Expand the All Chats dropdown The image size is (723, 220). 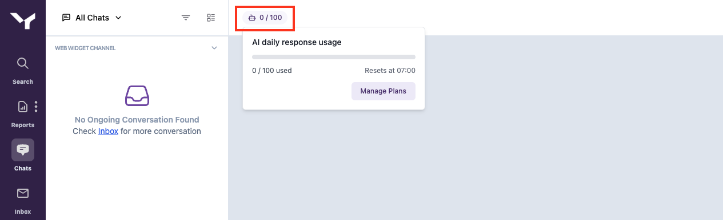coord(92,18)
